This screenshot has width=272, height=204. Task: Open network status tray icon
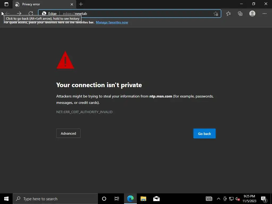tap(231, 199)
